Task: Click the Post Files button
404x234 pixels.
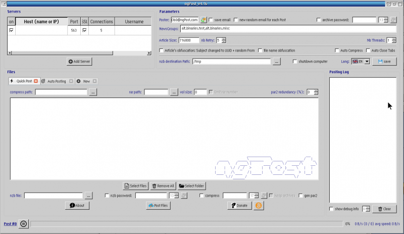Action: click(x=158, y=206)
